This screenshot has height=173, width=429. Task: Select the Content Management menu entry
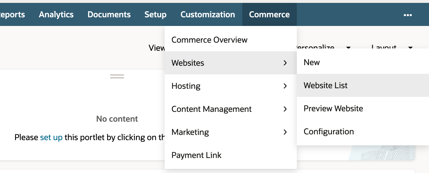pyautogui.click(x=231, y=109)
